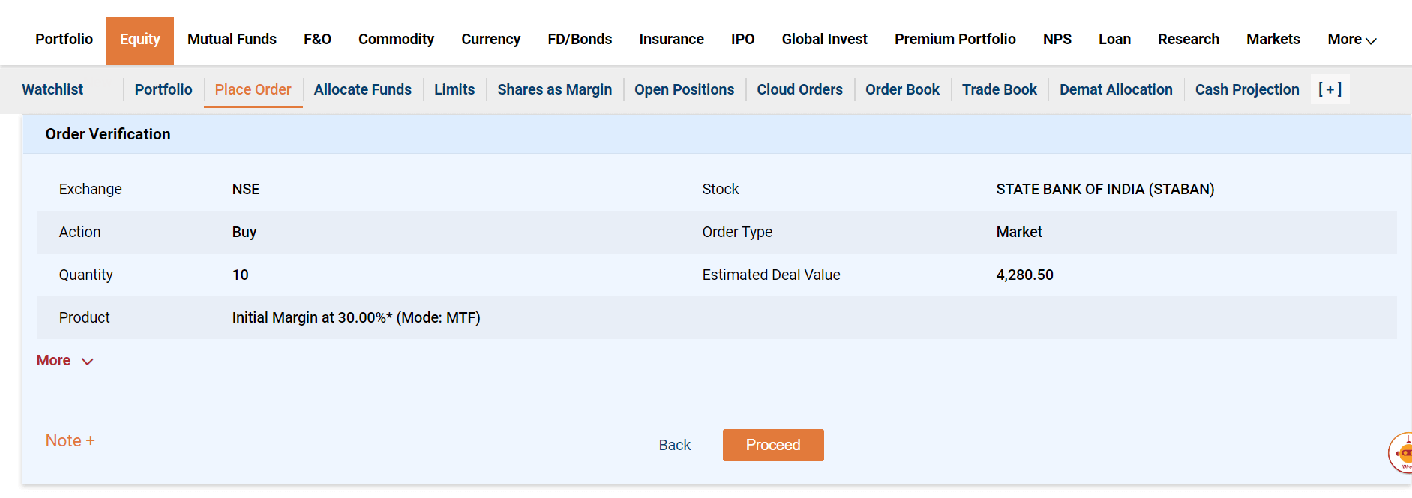1412x498 pixels.
Task: Open the Cash Projection page
Action: tap(1246, 89)
